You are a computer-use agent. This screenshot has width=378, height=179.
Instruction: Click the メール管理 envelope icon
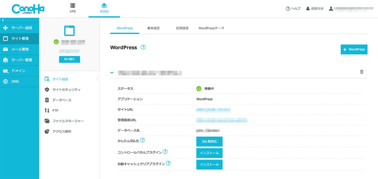[x=5, y=49]
